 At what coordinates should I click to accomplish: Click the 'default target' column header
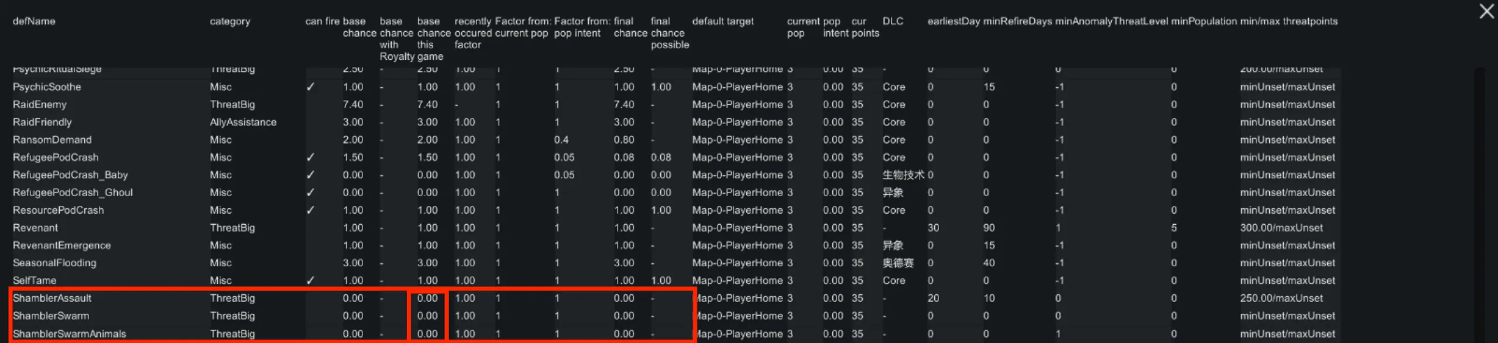[x=722, y=21]
